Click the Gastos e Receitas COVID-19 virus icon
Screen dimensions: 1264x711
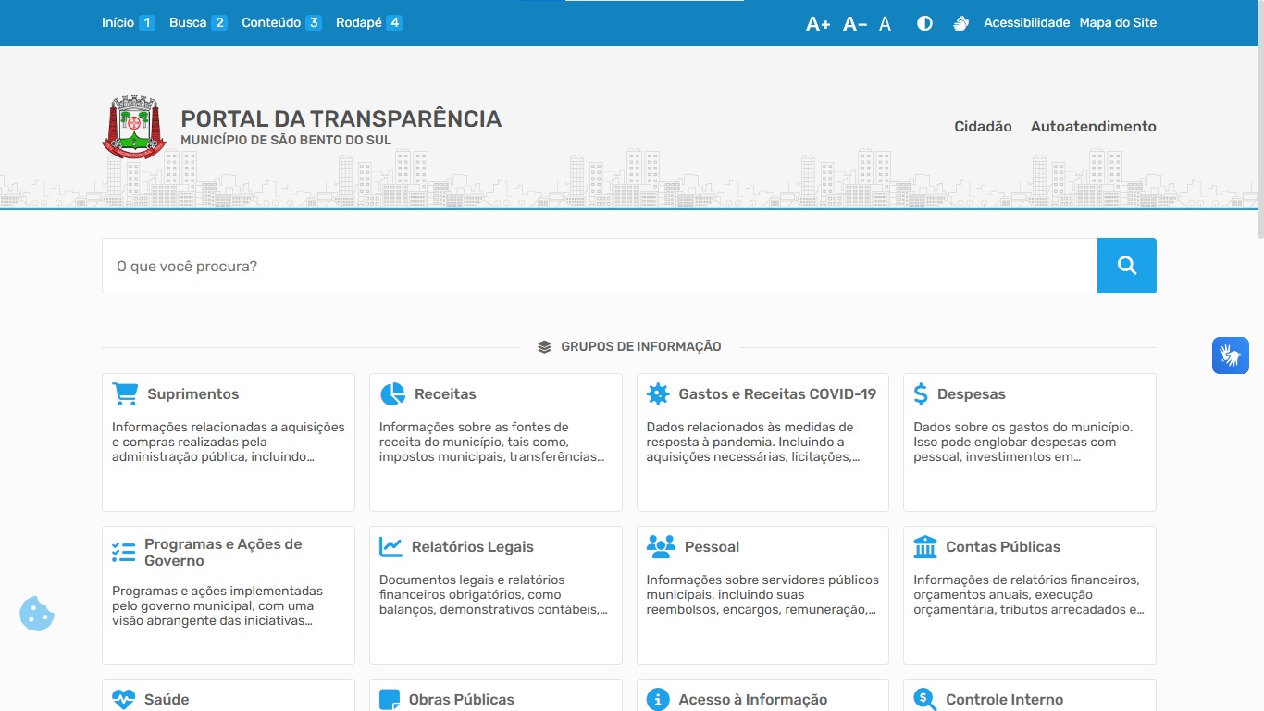pyautogui.click(x=658, y=394)
